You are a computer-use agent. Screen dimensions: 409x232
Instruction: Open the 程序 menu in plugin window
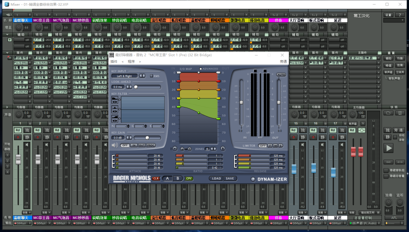(x=131, y=61)
